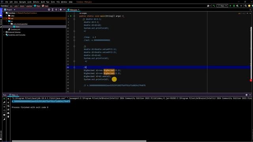Screen dimensions: 253x142
Task: Toggle the Structure tool window sidebar tab
Action: coord(1,23)
